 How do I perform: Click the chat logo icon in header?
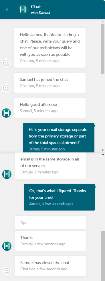click(23, 9)
